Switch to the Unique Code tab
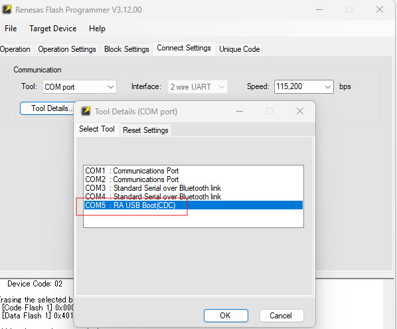Image resolution: width=397 pixels, height=329 pixels. pyautogui.click(x=239, y=49)
